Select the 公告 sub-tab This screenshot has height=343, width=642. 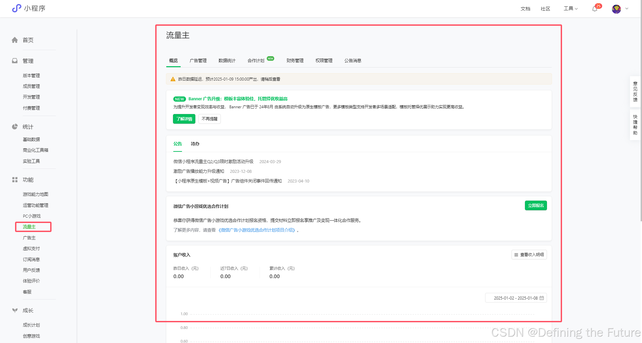click(x=178, y=144)
